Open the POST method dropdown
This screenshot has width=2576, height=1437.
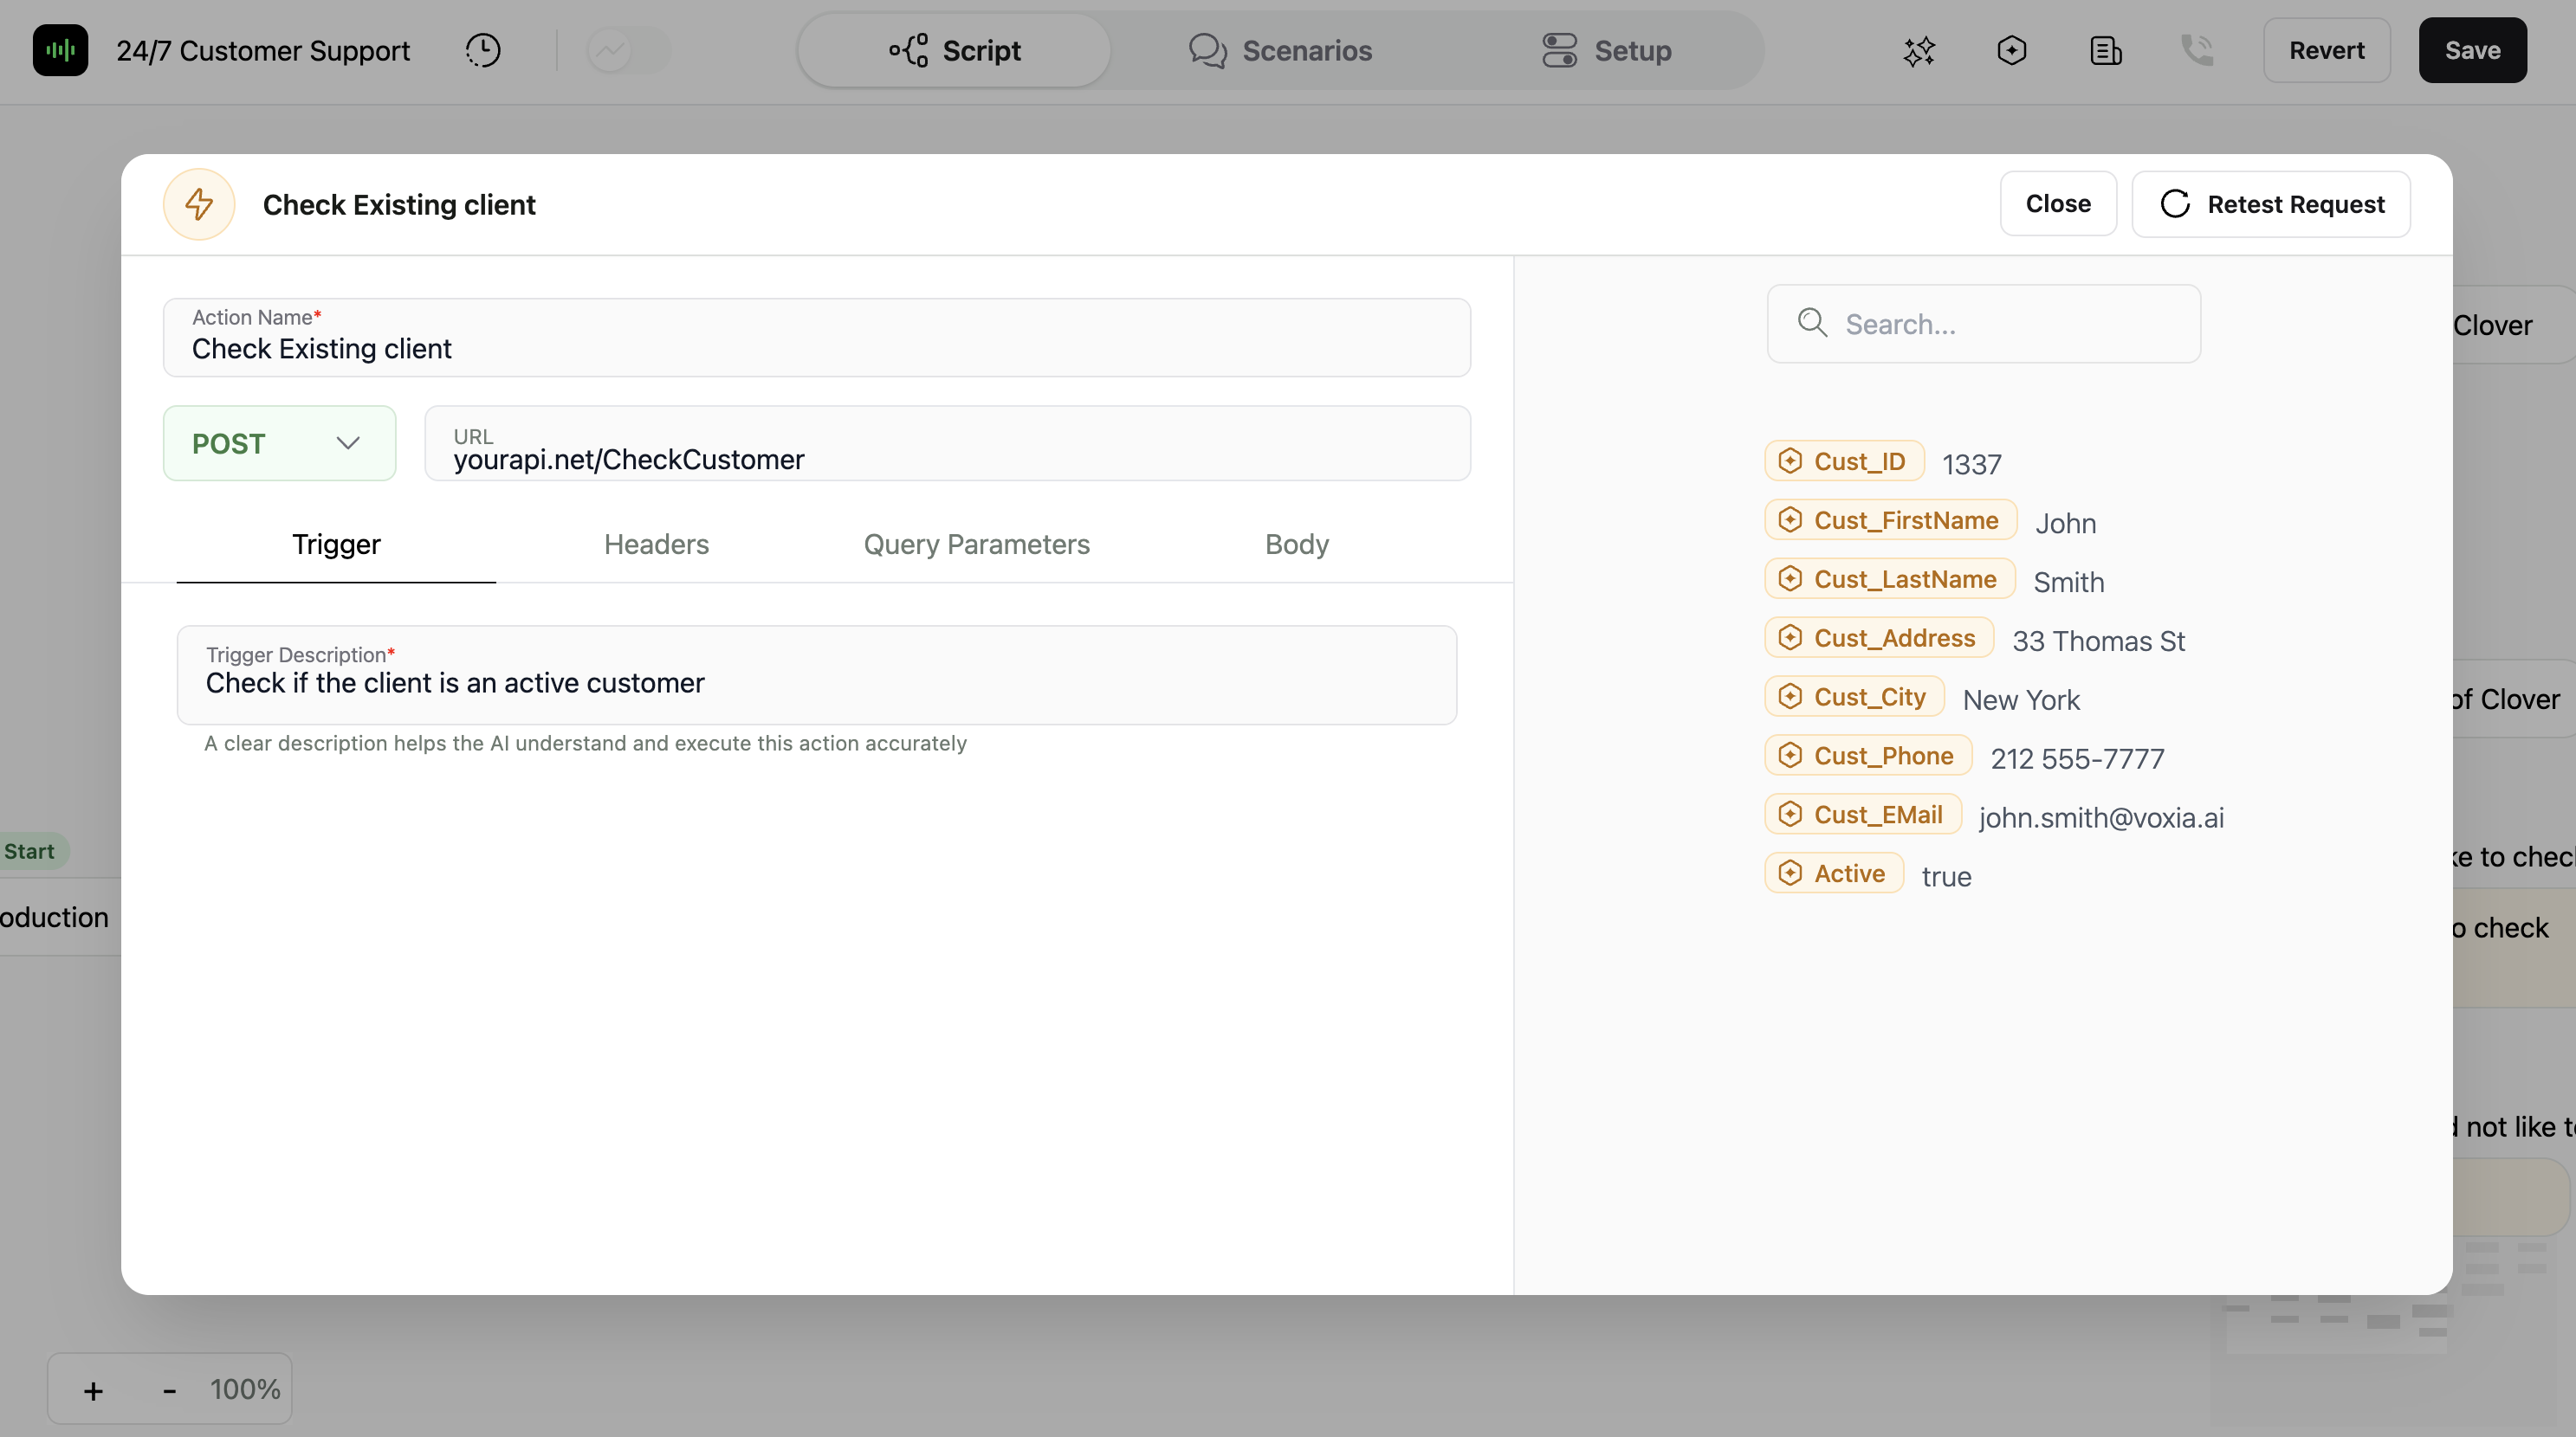tap(279, 444)
